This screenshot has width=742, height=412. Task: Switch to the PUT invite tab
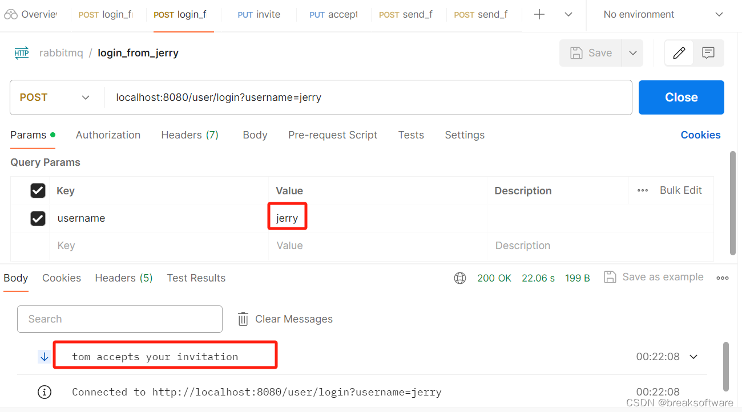259,14
